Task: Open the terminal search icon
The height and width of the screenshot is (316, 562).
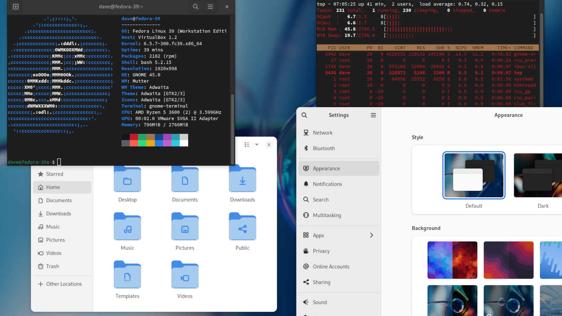Action: click(x=196, y=7)
